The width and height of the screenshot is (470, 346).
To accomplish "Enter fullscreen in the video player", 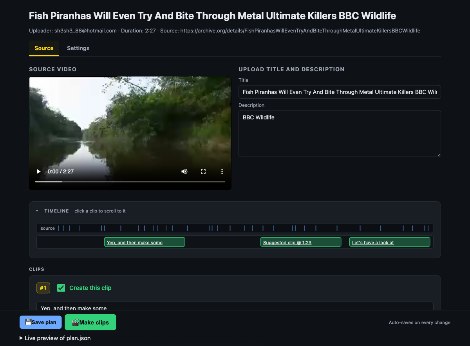I will click(x=203, y=171).
